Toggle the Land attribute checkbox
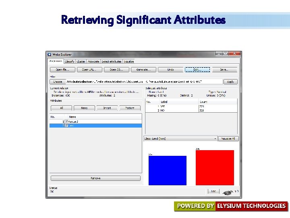Screen dimensions: 290x218 coord(66,126)
